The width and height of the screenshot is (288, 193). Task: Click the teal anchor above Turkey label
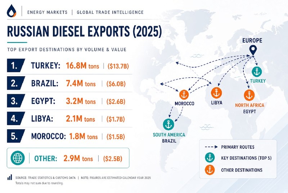point(257,72)
